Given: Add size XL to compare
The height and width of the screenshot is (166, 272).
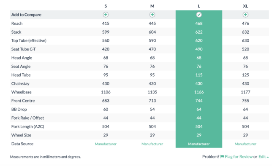Looking at the screenshot, I should [245, 15].
